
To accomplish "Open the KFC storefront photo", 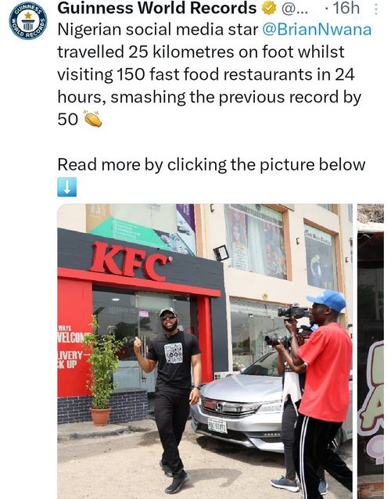I will pos(205,351).
